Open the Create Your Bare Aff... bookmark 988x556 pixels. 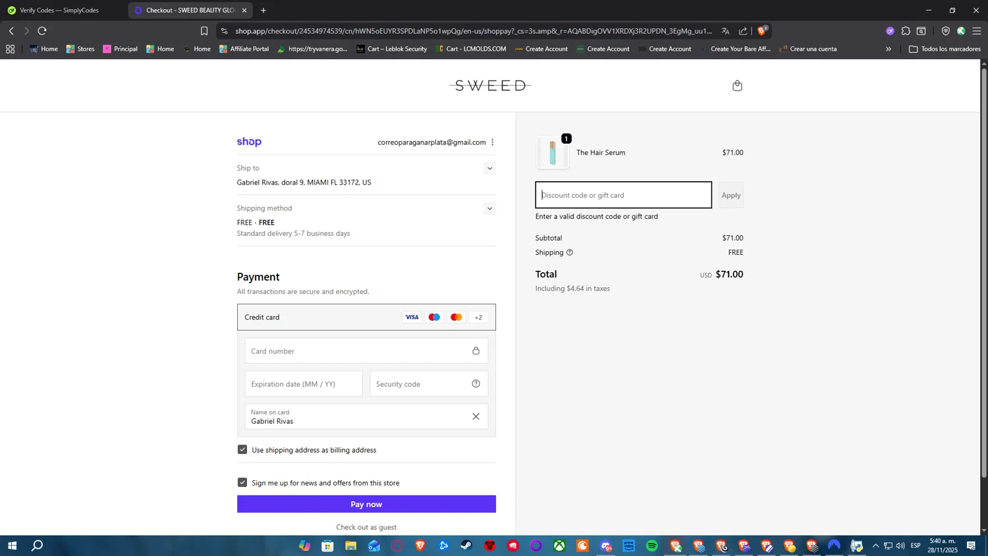734,49
